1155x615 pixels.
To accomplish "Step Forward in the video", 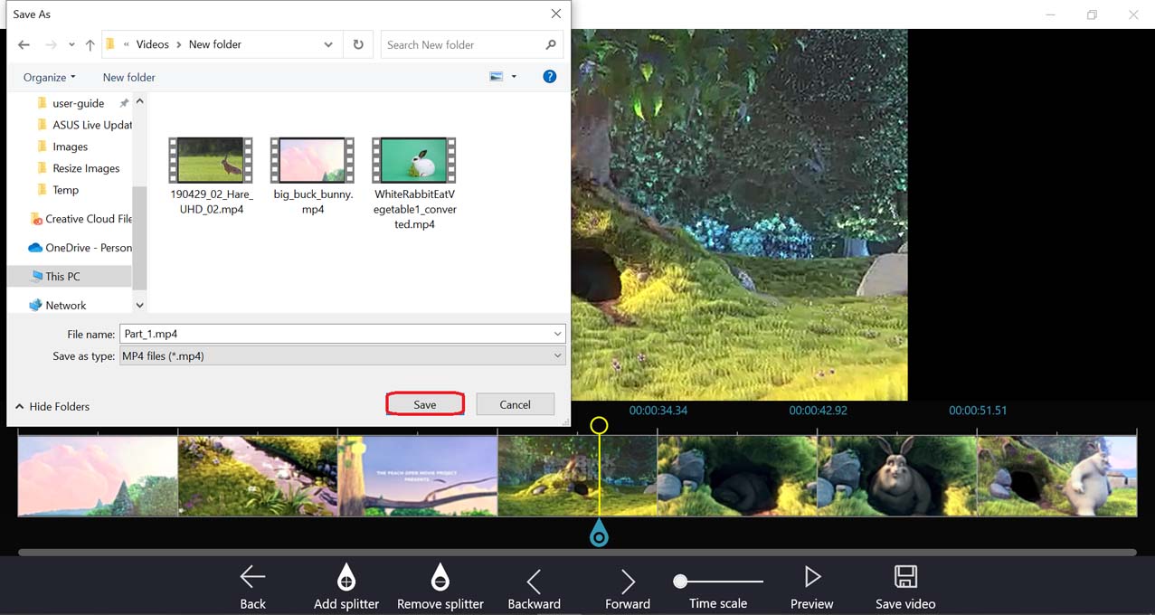I will [628, 581].
